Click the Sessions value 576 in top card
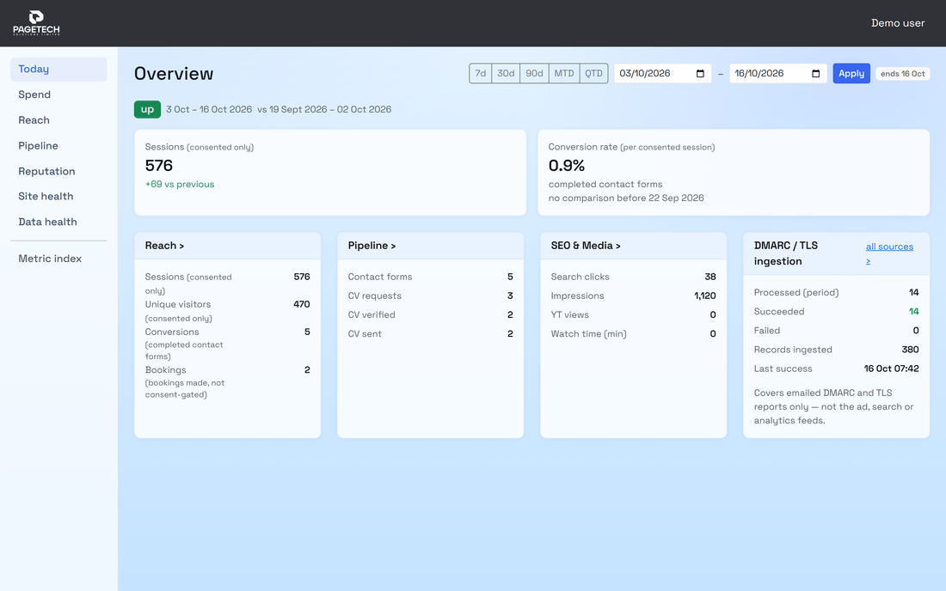This screenshot has height=591, width=946. pyautogui.click(x=159, y=166)
